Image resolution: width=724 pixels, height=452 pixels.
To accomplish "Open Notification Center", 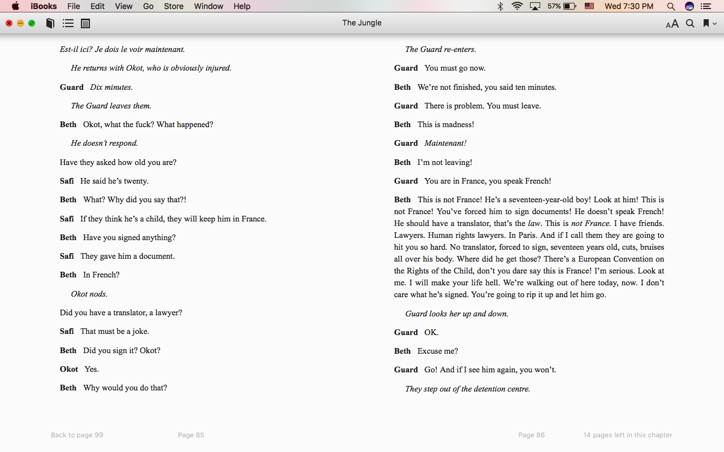I will coord(705,6).
